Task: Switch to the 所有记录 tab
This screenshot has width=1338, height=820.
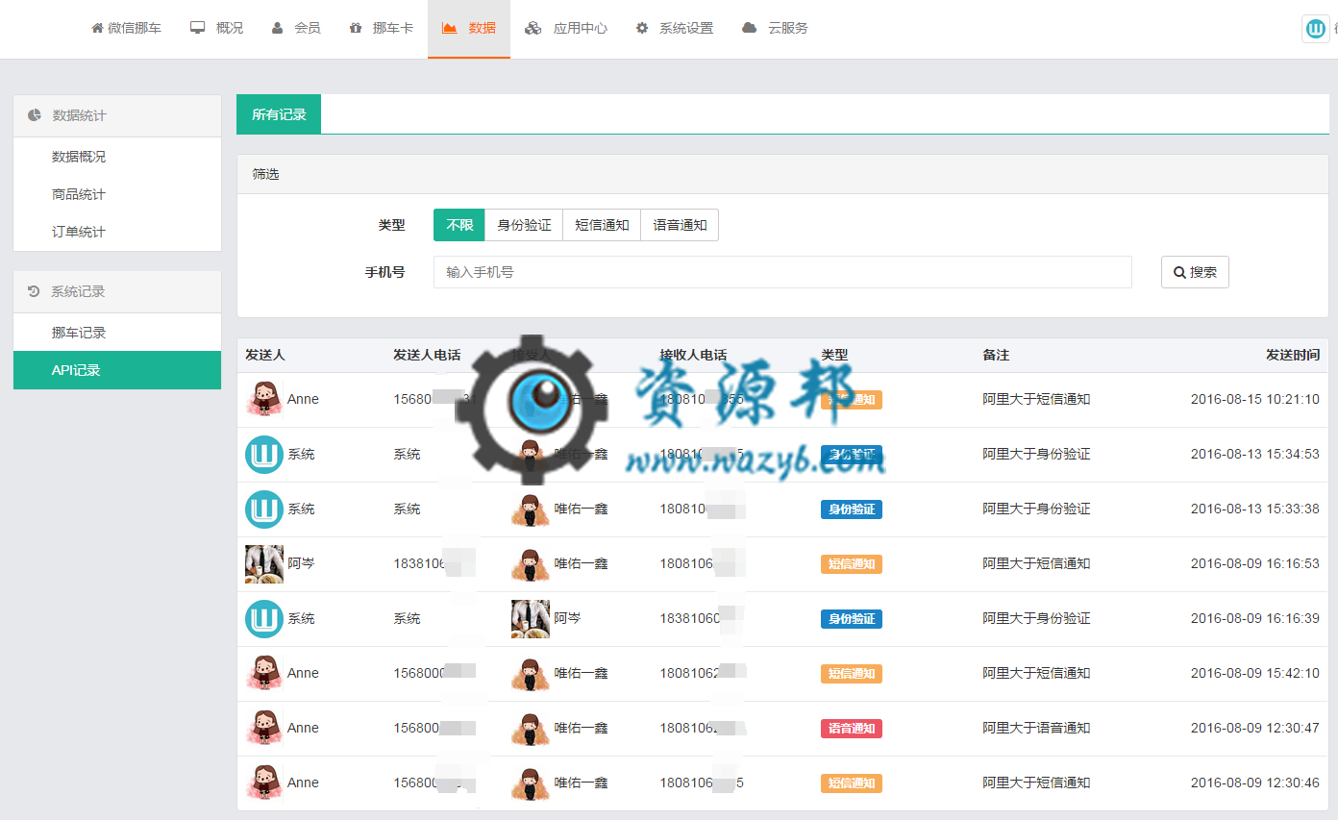Action: point(279,114)
